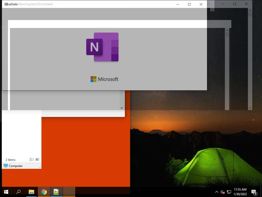262x197 pixels.
Task: Switch to large icons view in file window
Action: 37,160
